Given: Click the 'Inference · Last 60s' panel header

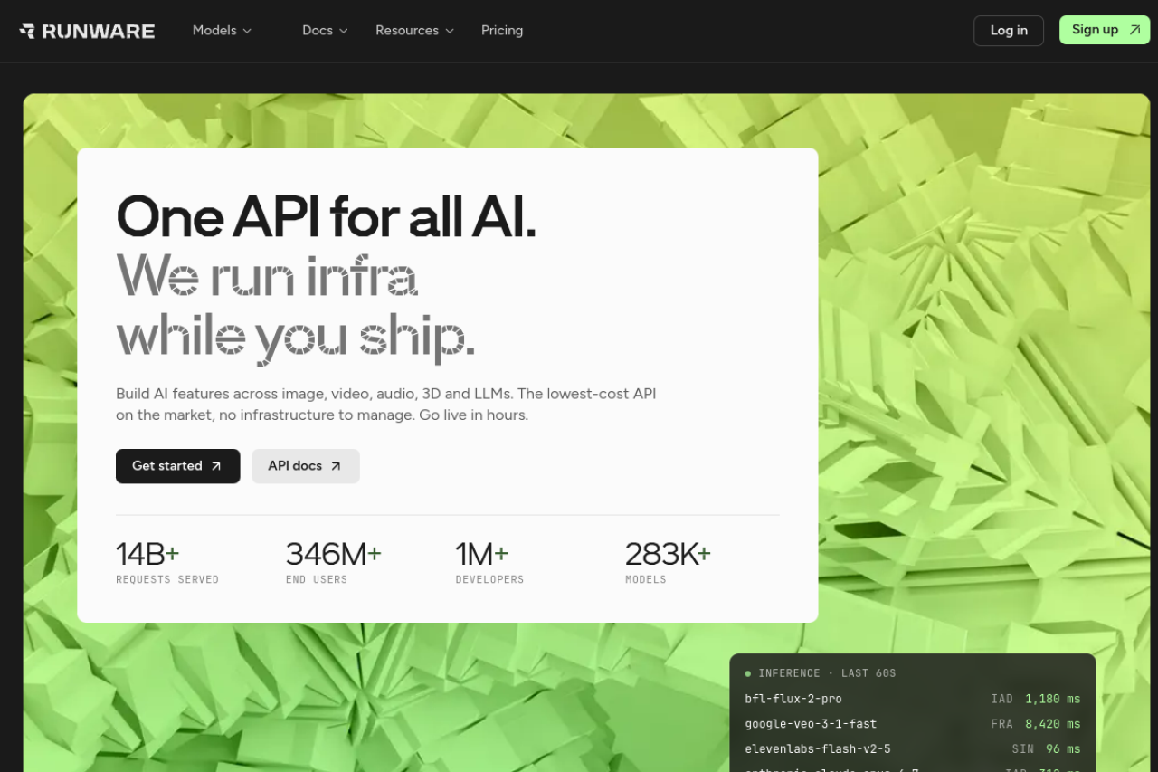Looking at the screenshot, I should click(821, 673).
